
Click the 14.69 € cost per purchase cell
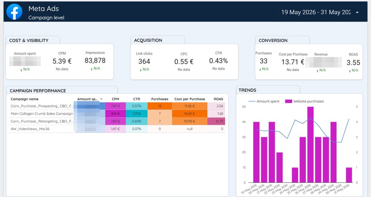pos(190,114)
